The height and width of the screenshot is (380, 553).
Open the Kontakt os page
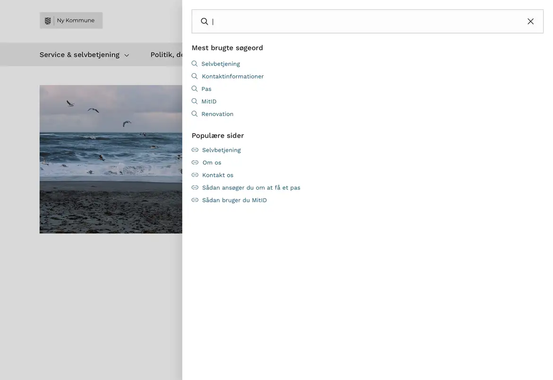[217, 175]
